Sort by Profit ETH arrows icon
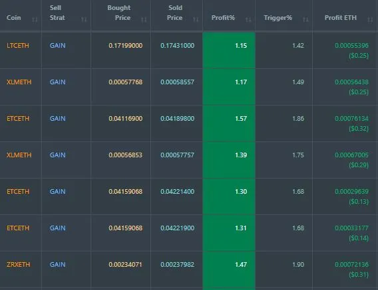Viewport: 378px width, 290px height. pyautogui.click(x=370, y=19)
